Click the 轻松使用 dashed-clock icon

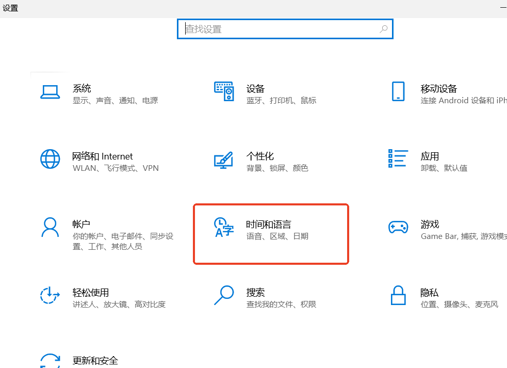tap(50, 295)
